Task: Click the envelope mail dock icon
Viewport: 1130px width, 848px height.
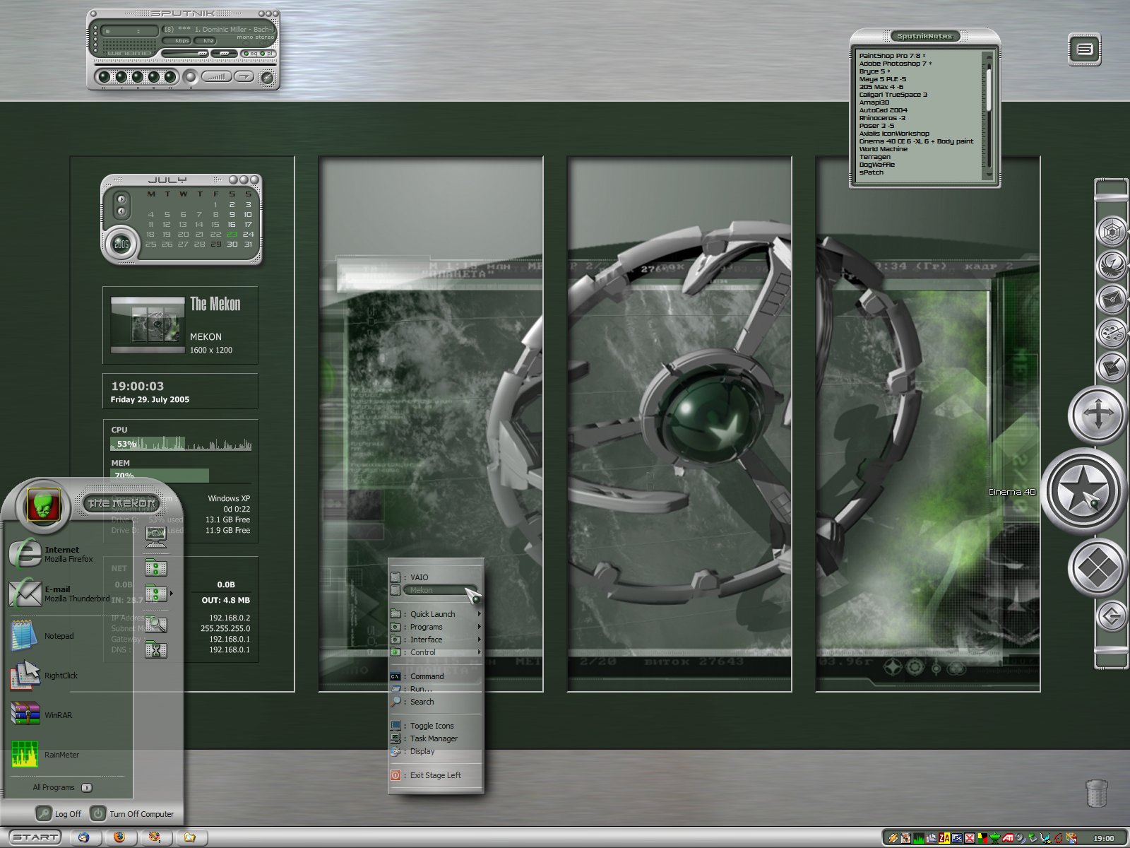Action: click(x=1111, y=300)
